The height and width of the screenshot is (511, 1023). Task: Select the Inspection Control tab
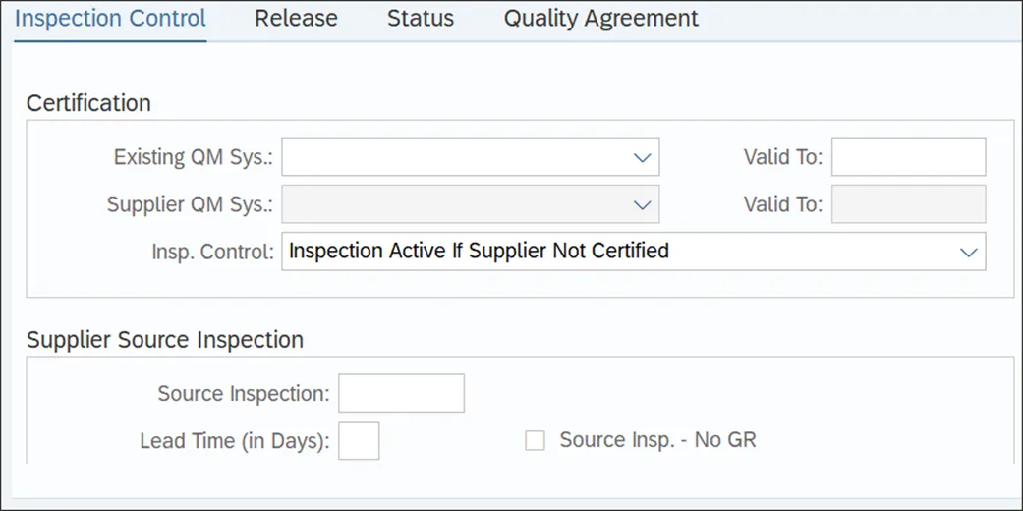110,19
